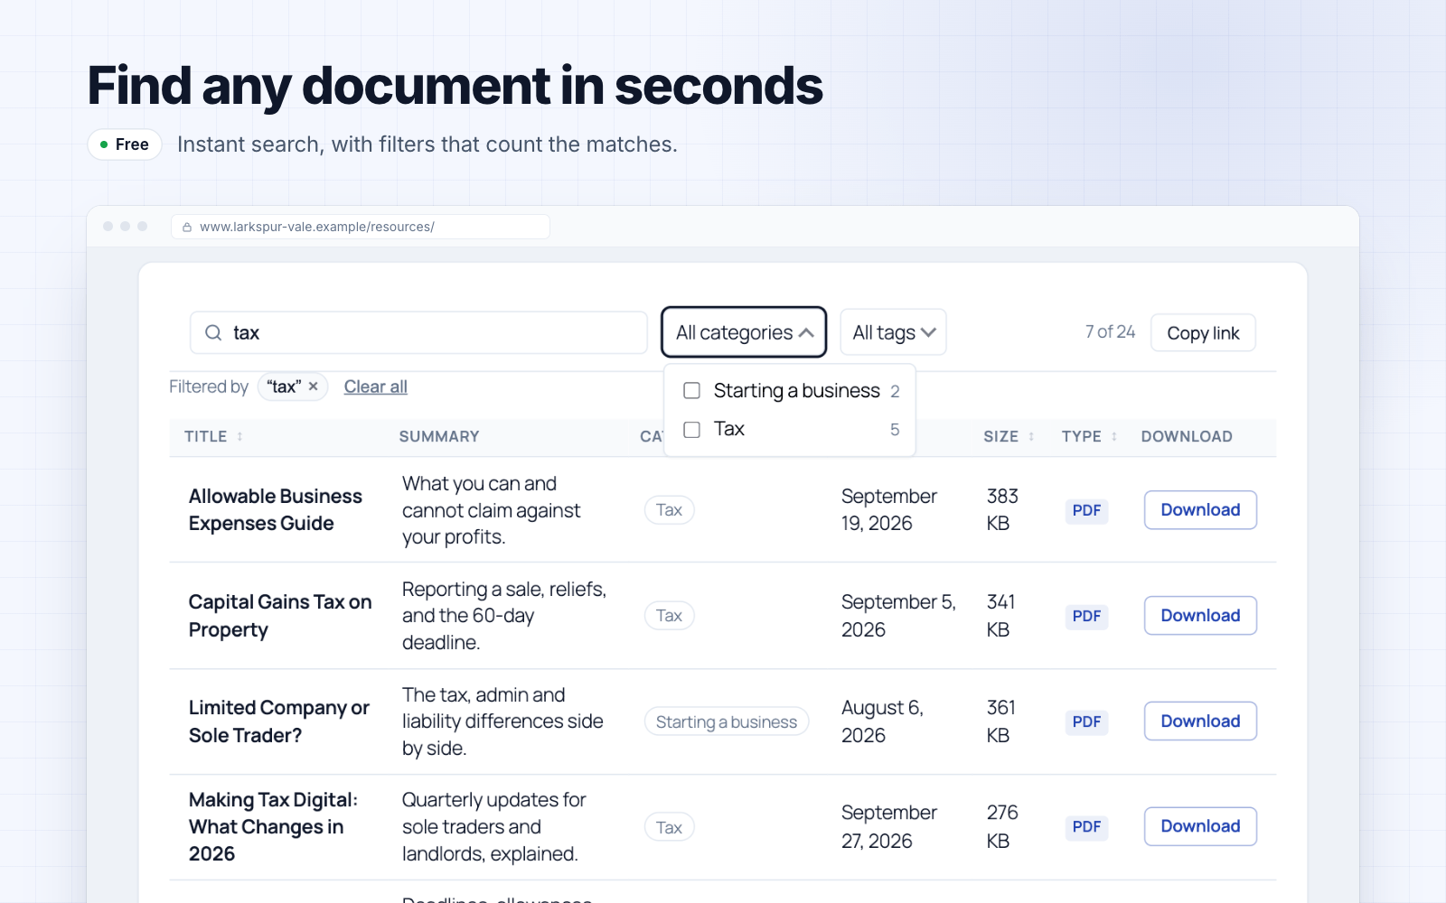Click the Free badge

[x=125, y=144]
